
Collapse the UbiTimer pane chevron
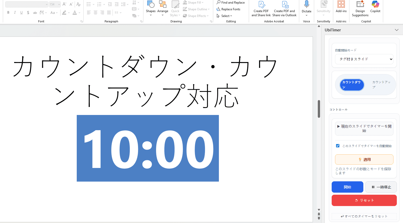click(x=396, y=30)
